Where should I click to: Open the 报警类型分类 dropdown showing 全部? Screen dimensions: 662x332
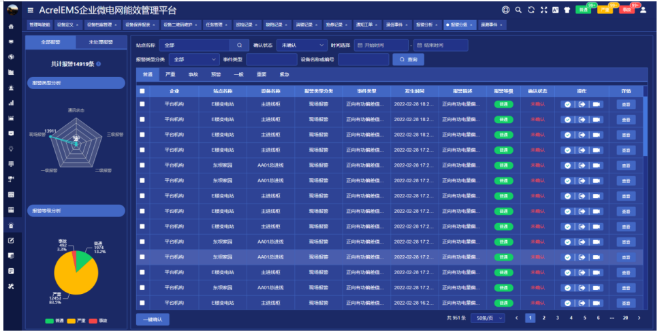pyautogui.click(x=194, y=59)
